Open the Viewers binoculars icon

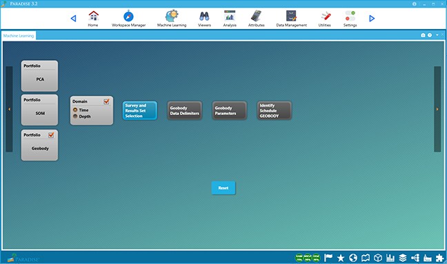click(x=204, y=16)
